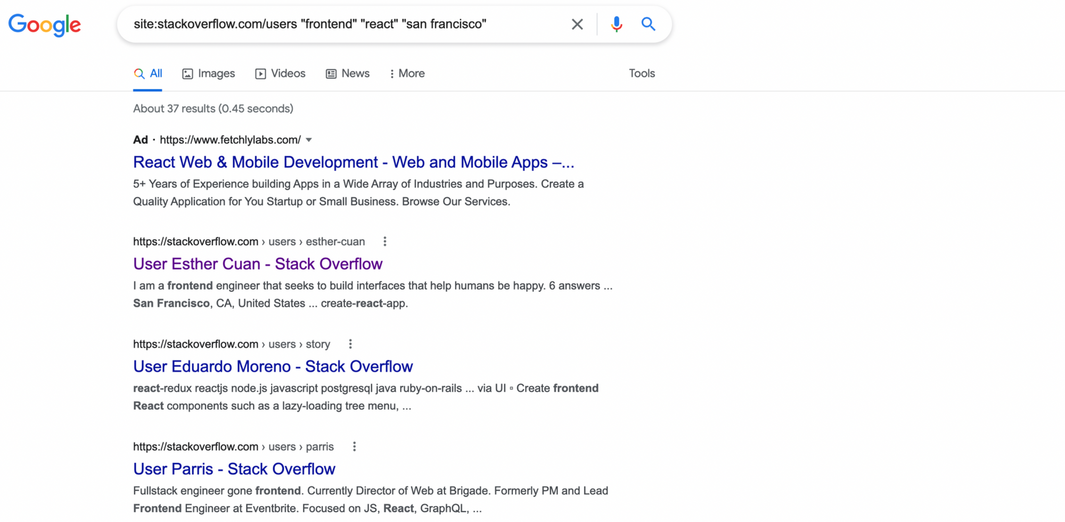Open User Eduardo Moreno Stack Overflow link

click(x=273, y=366)
